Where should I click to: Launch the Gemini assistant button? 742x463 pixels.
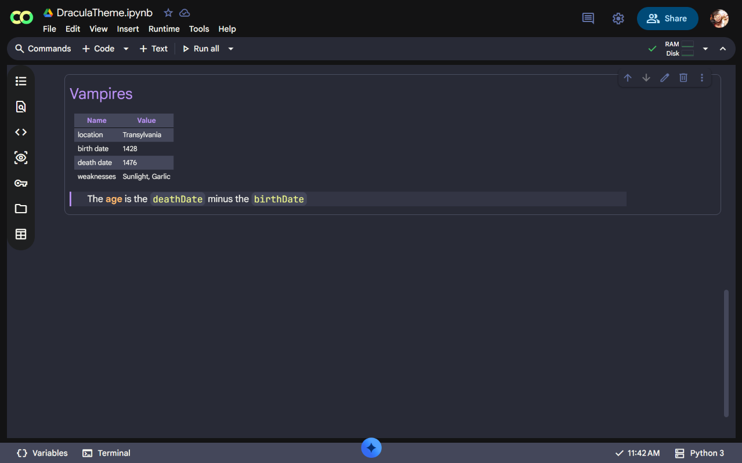click(371, 448)
